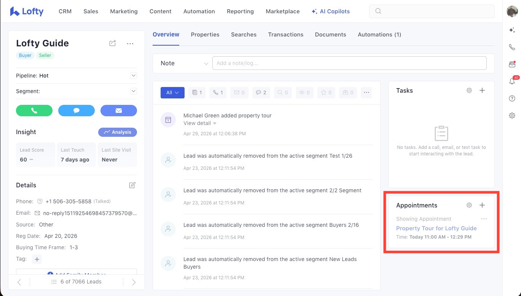This screenshot has width=521, height=296.
Task: Filter timeline by calls icon
Action: tap(218, 92)
